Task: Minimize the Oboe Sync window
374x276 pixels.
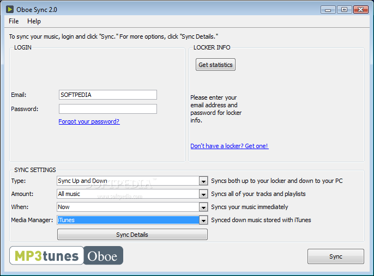Action: 328,10
